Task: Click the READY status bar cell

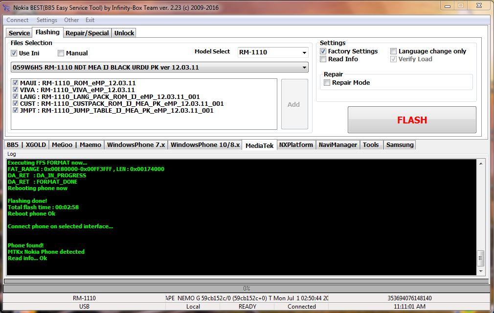Action: (x=247, y=306)
